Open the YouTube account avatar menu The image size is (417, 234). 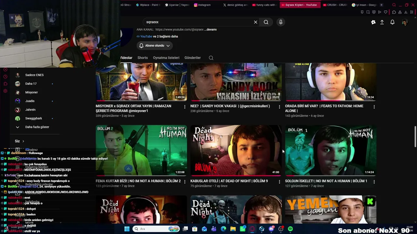pyautogui.click(x=405, y=22)
